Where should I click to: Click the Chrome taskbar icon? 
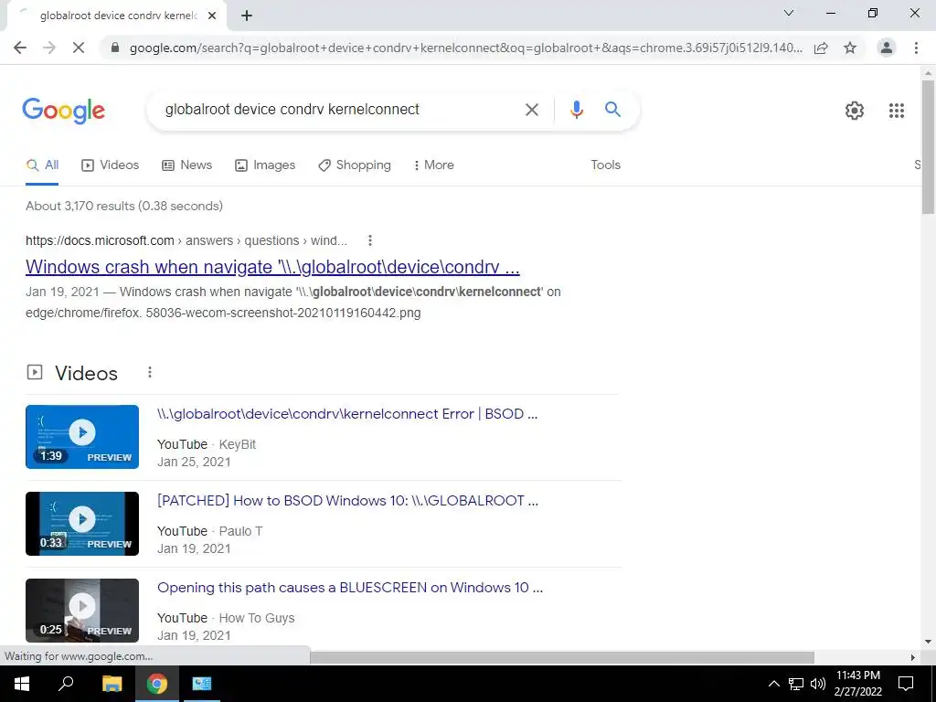click(156, 684)
